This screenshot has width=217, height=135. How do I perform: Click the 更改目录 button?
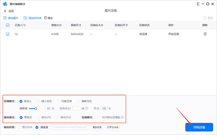click(97, 127)
